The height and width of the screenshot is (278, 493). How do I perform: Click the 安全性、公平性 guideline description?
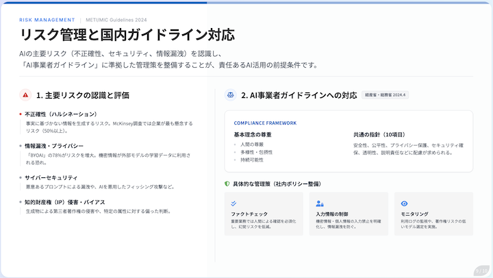[x=408, y=149]
